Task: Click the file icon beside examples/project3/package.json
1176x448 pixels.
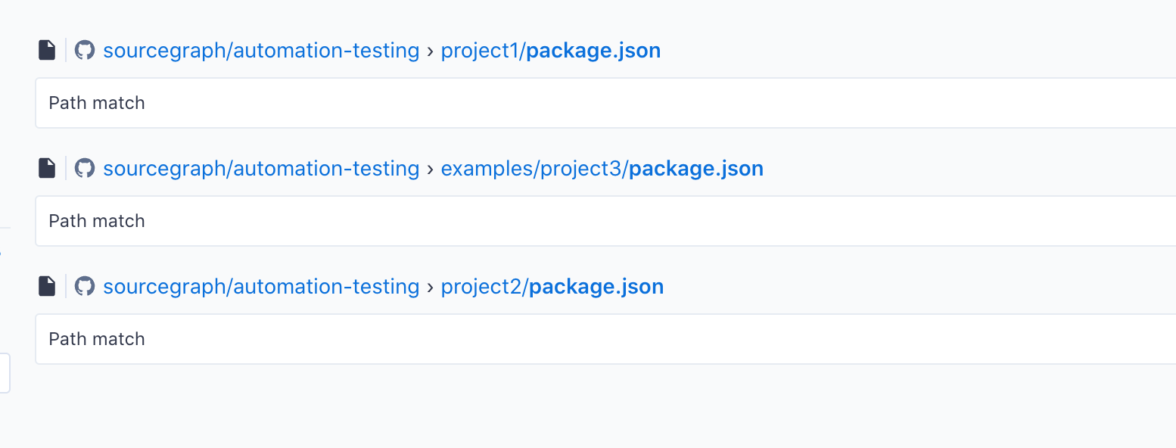Action: tap(47, 169)
